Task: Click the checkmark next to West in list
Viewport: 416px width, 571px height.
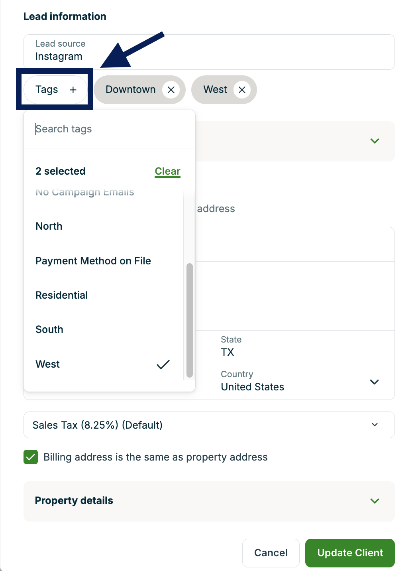Action: pos(163,364)
